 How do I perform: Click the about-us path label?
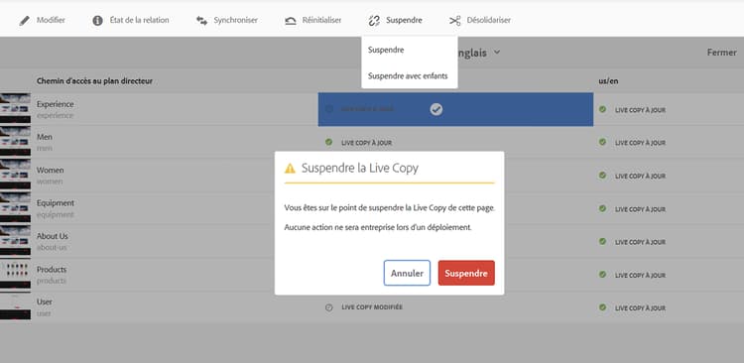pos(52,248)
